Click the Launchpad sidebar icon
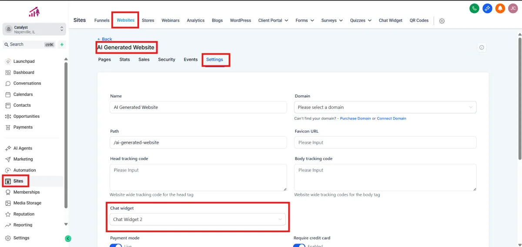522x247 pixels. (x=8, y=62)
